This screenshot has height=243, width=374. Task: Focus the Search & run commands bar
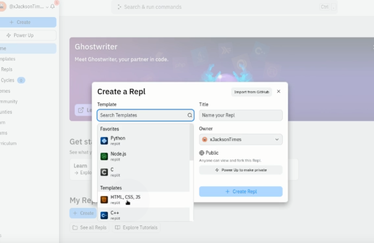[224, 7]
